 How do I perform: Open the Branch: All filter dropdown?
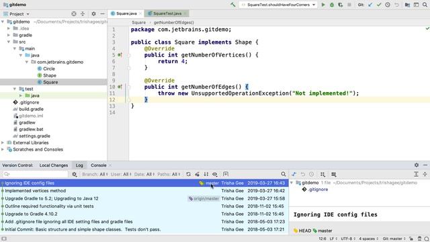(95, 174)
